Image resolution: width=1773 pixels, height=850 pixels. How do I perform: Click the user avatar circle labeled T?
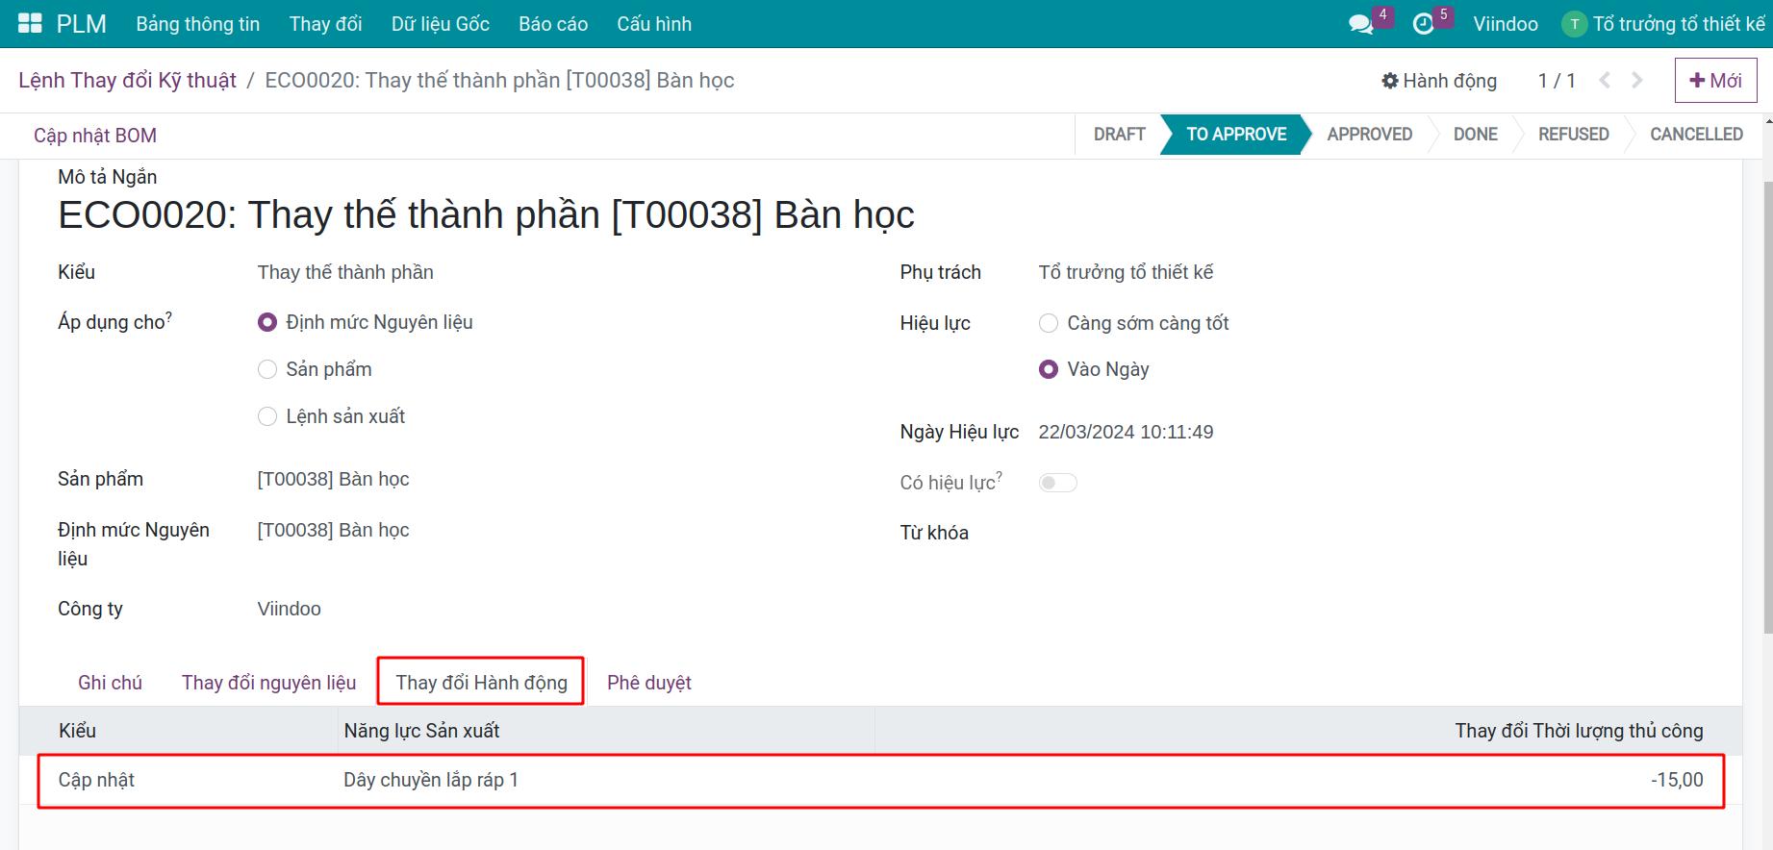click(1574, 24)
